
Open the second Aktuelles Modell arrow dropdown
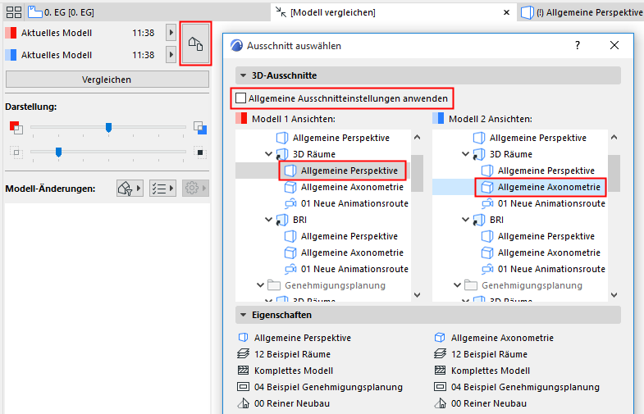pyautogui.click(x=171, y=55)
